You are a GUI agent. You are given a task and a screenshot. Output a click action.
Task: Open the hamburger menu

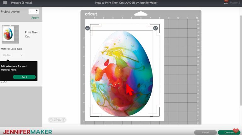(5, 3)
